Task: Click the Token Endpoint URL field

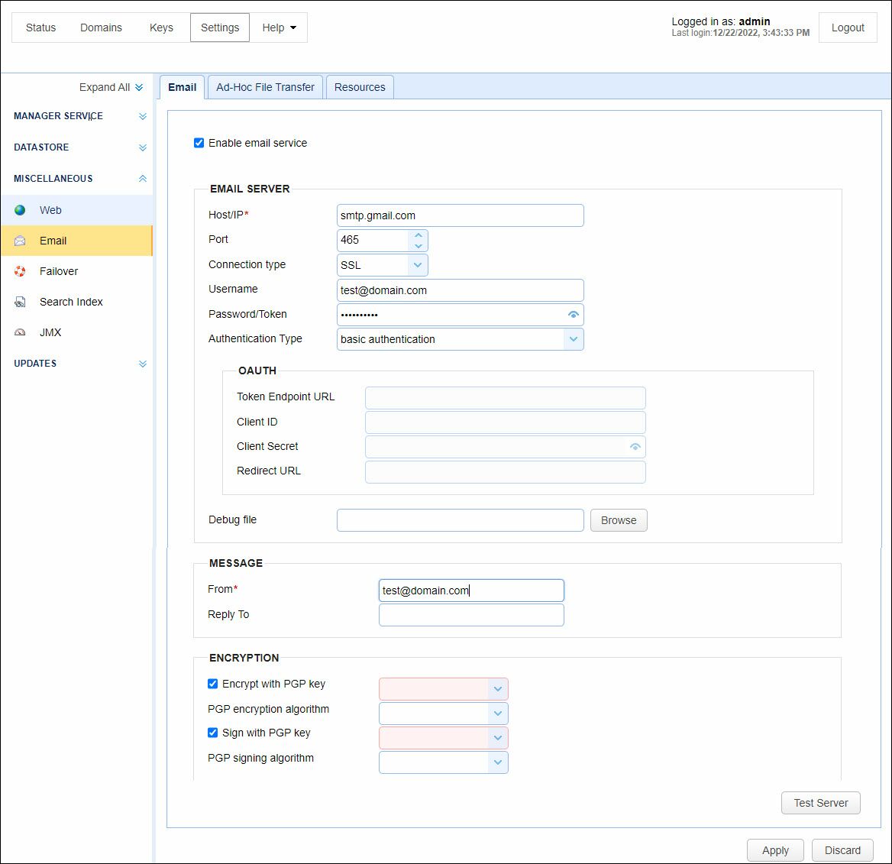Action: 505,398
